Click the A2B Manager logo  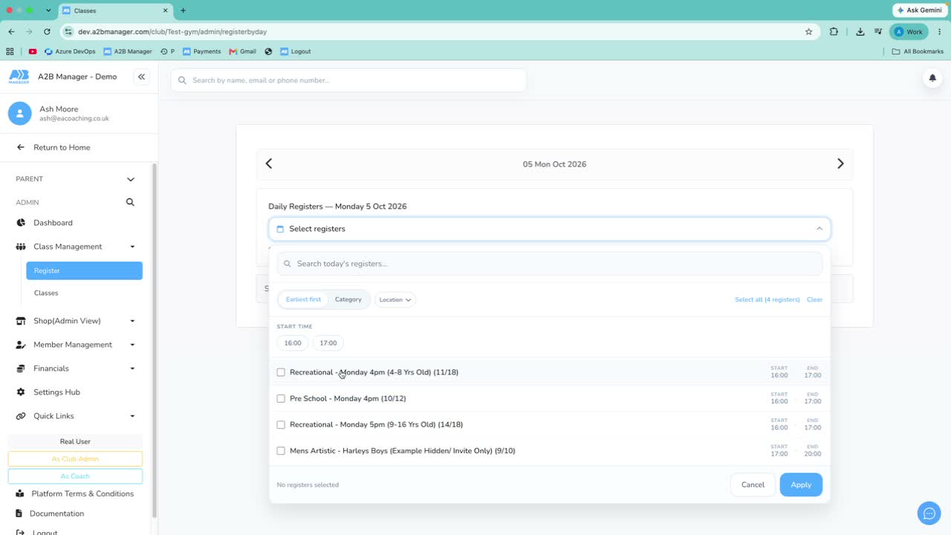pyautogui.click(x=19, y=77)
